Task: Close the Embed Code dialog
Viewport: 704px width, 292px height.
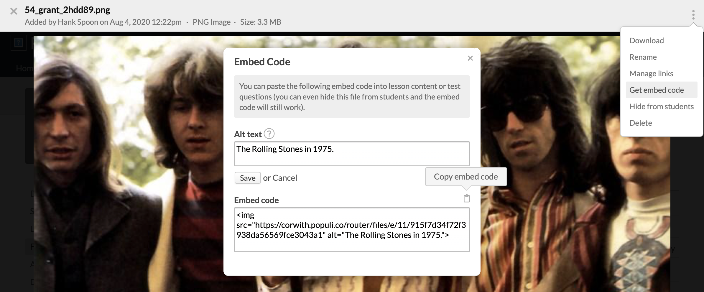Action: (470, 58)
